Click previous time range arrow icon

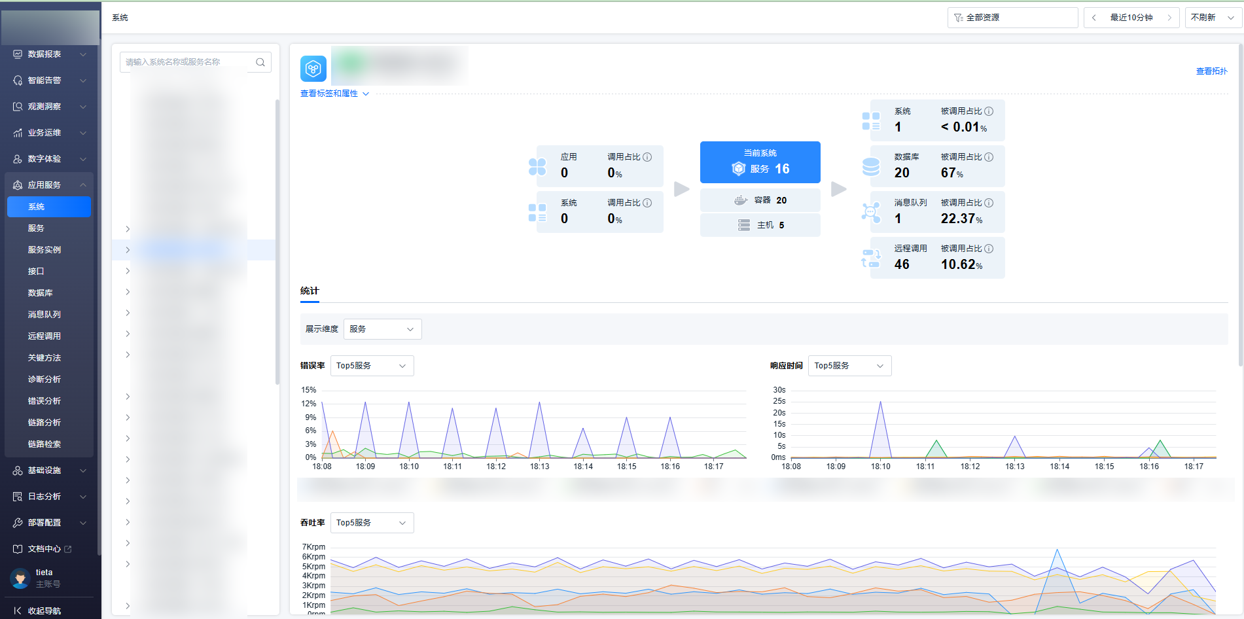tap(1094, 18)
